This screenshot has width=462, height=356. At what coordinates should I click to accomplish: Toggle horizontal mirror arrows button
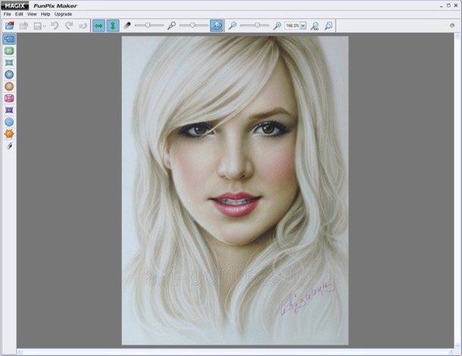pyautogui.click(x=98, y=25)
